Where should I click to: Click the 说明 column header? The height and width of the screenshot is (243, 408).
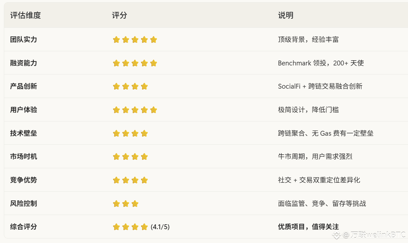coord(286,15)
